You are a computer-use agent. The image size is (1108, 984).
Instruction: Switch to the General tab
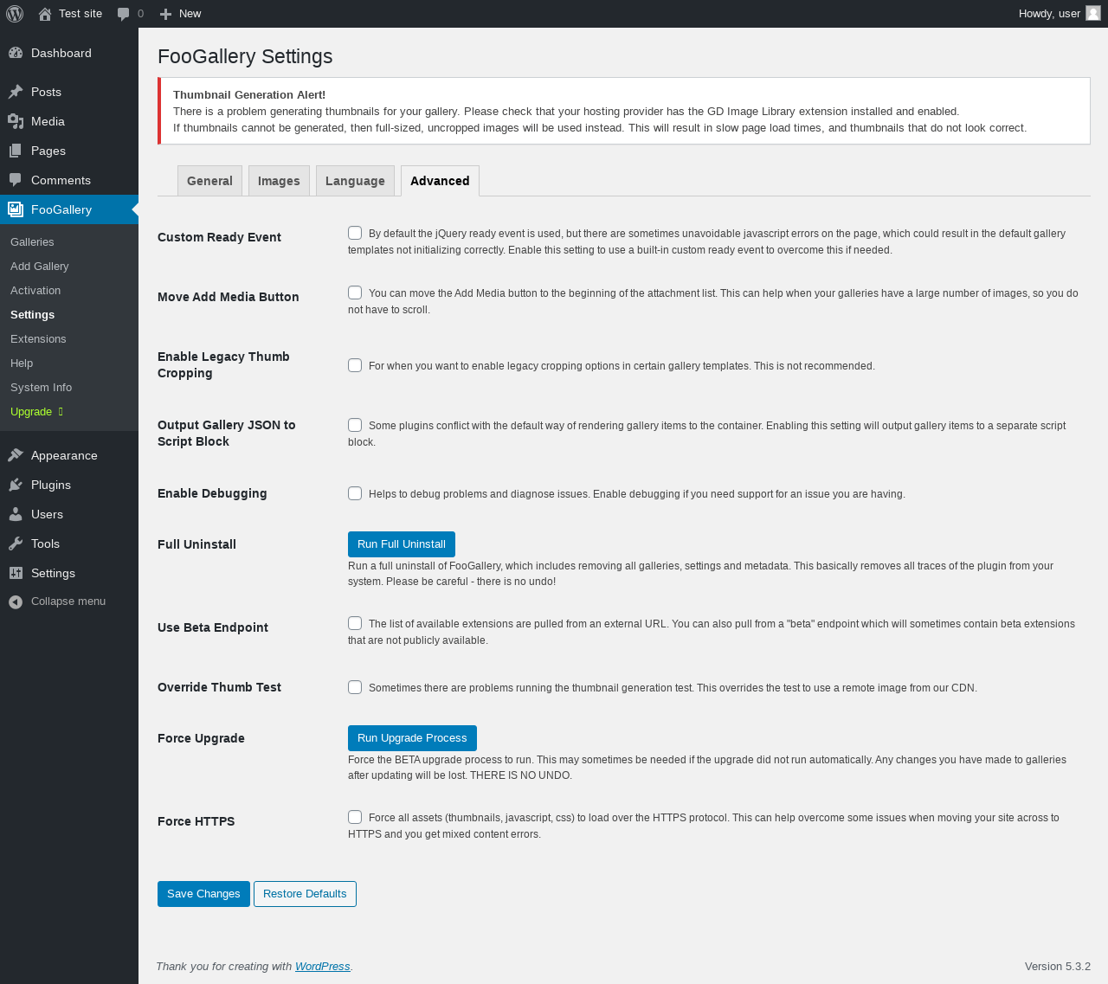click(x=209, y=181)
